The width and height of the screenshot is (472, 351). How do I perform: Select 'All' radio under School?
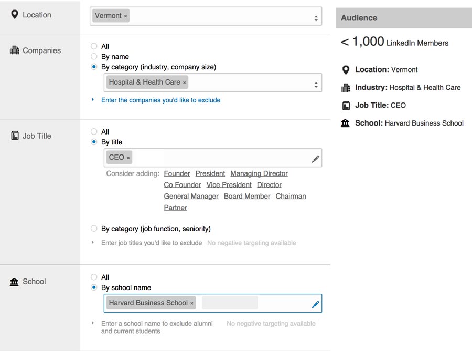(94, 277)
